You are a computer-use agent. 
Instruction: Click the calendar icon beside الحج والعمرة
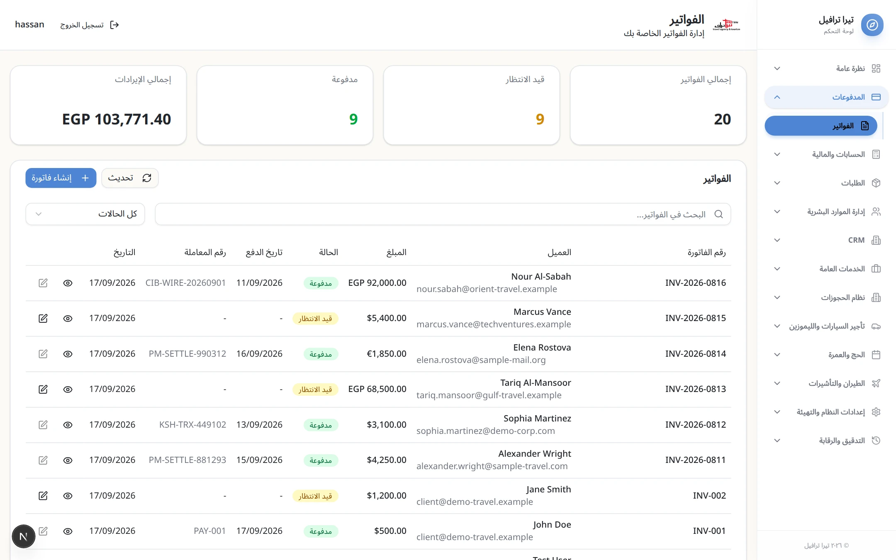pos(876,355)
